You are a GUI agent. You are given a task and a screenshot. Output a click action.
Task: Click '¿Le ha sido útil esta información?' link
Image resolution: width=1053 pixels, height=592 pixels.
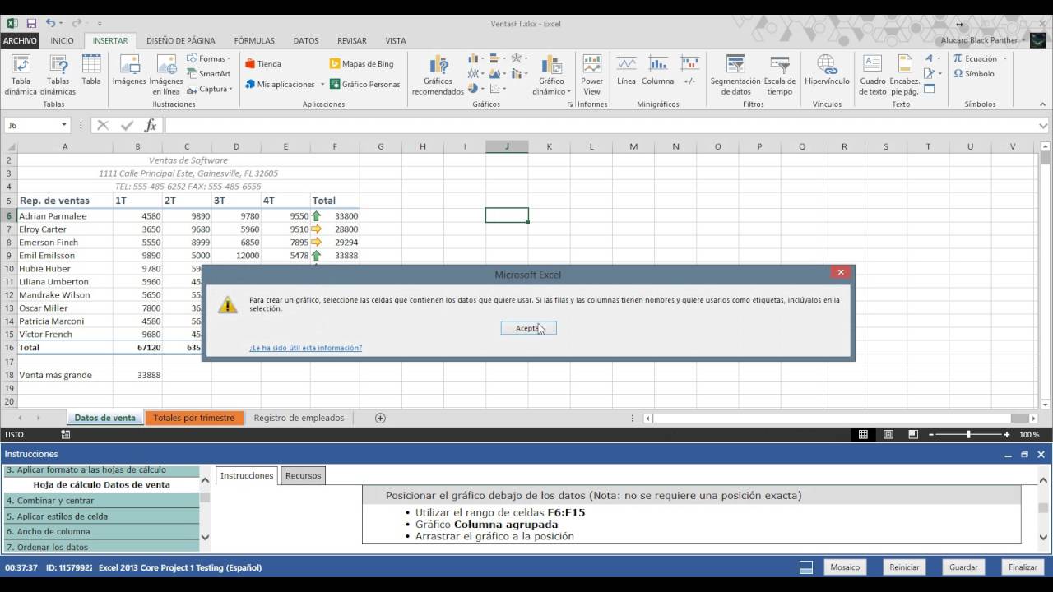(305, 348)
